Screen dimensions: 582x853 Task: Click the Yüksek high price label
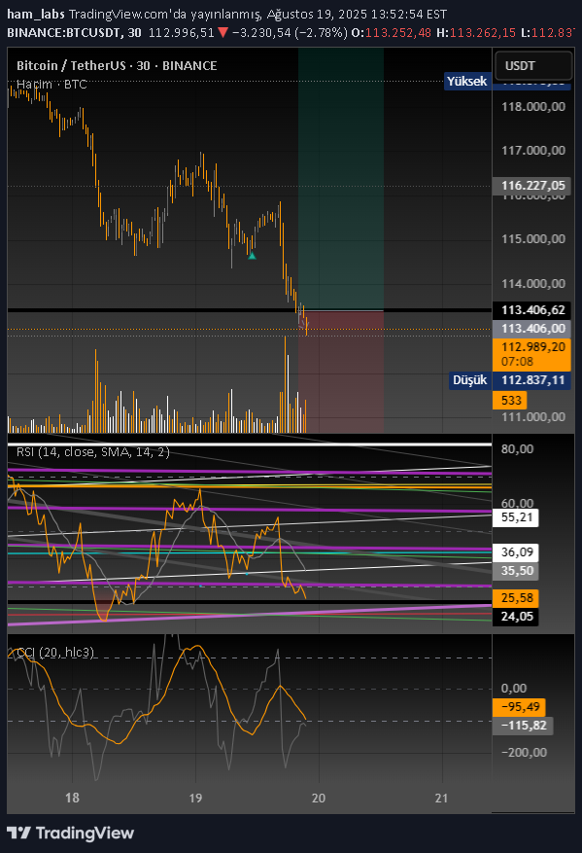pyautogui.click(x=466, y=81)
